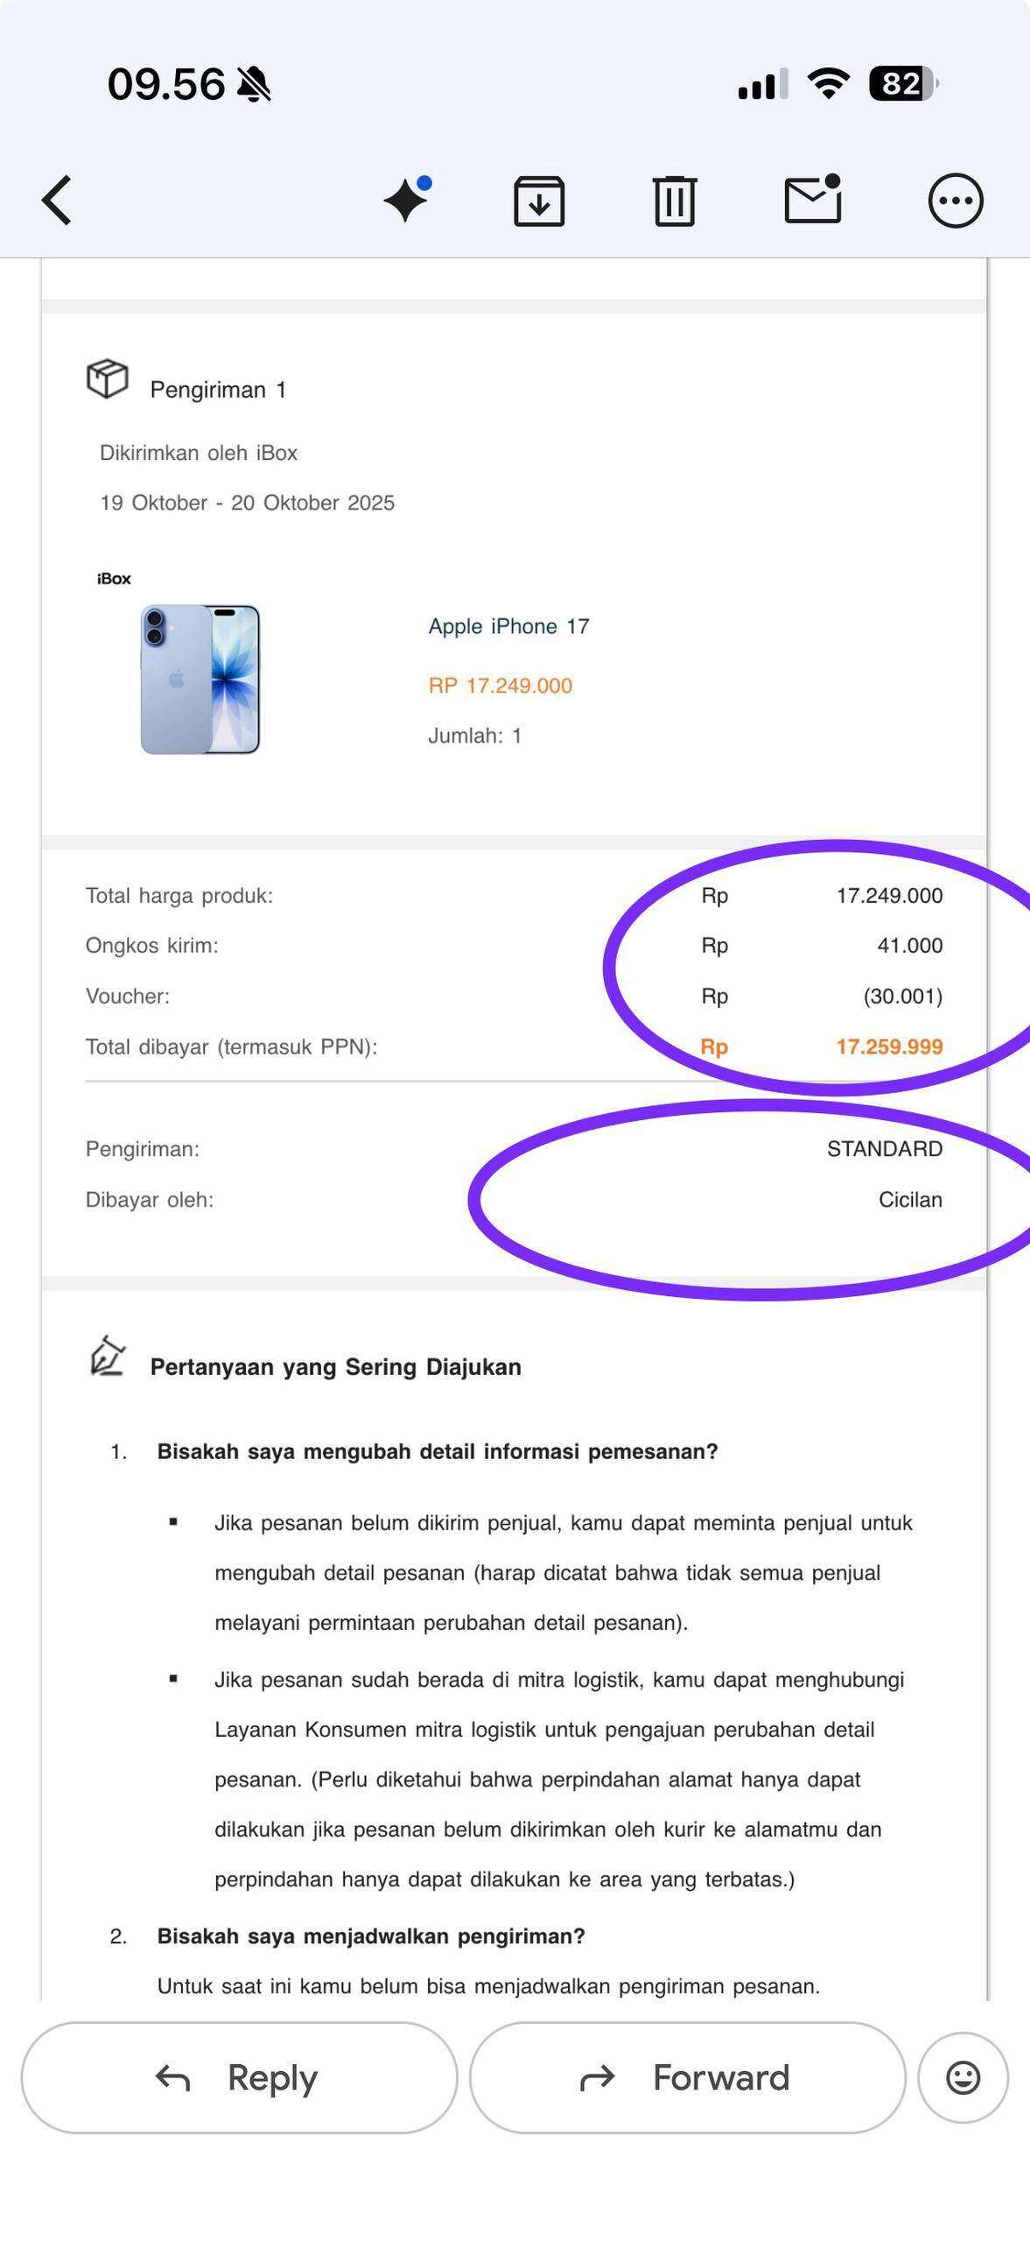Archive this email with the archive icon
Image resolution: width=1030 pixels, height=2242 pixels.
point(538,201)
